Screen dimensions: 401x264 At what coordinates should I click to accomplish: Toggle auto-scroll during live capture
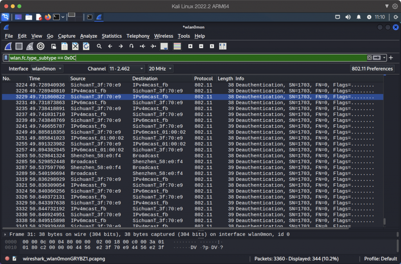click(x=164, y=46)
